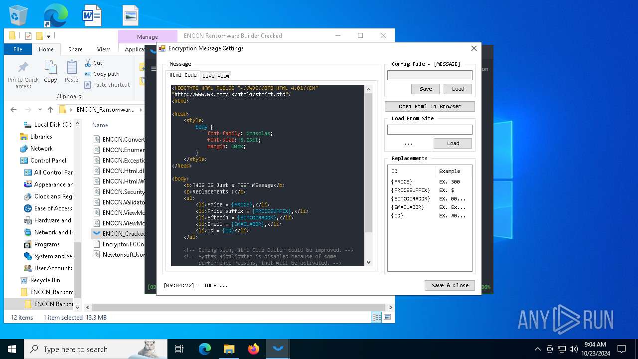Focus the Load From Site URL field
638x359 pixels.
click(x=430, y=130)
